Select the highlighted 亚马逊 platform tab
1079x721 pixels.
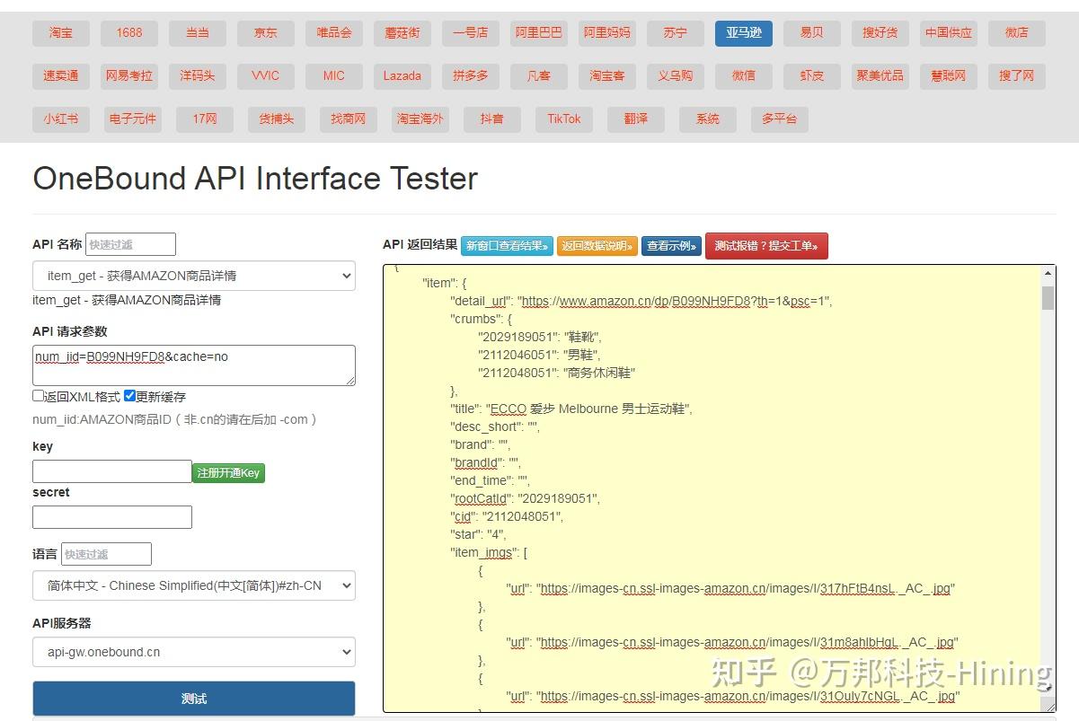743,33
